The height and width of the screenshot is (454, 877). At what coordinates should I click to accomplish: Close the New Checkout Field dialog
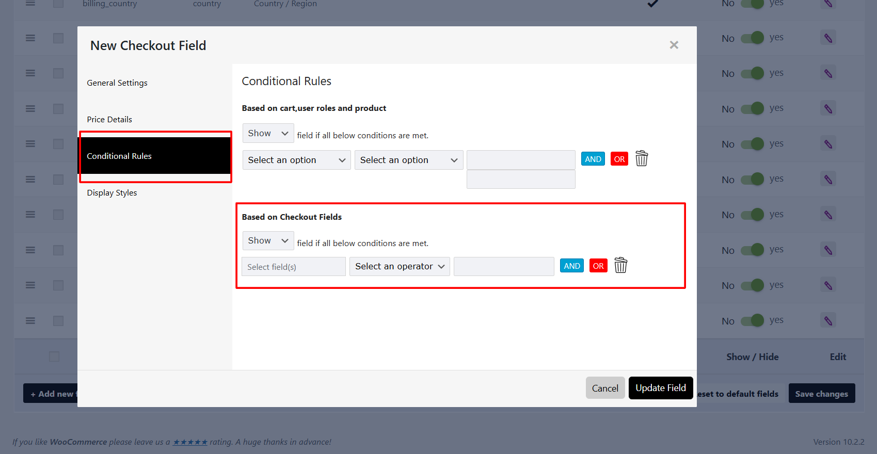click(x=674, y=45)
